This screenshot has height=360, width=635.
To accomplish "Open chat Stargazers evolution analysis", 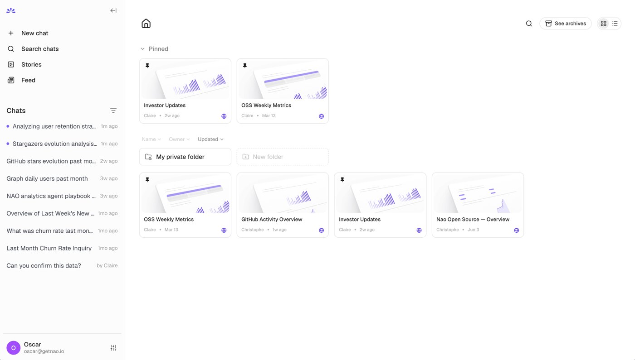I will tap(63, 144).
